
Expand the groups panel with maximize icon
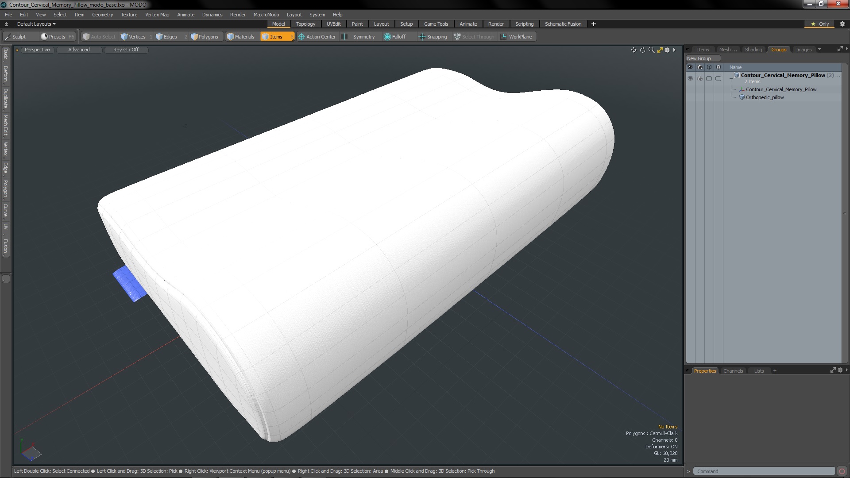click(x=840, y=49)
